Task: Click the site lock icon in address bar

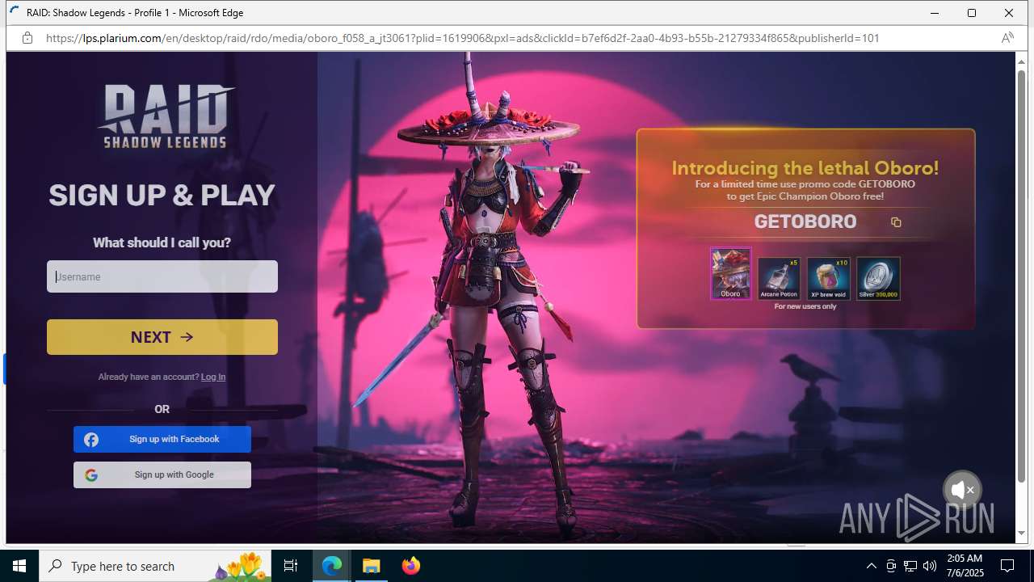Action: (27, 38)
